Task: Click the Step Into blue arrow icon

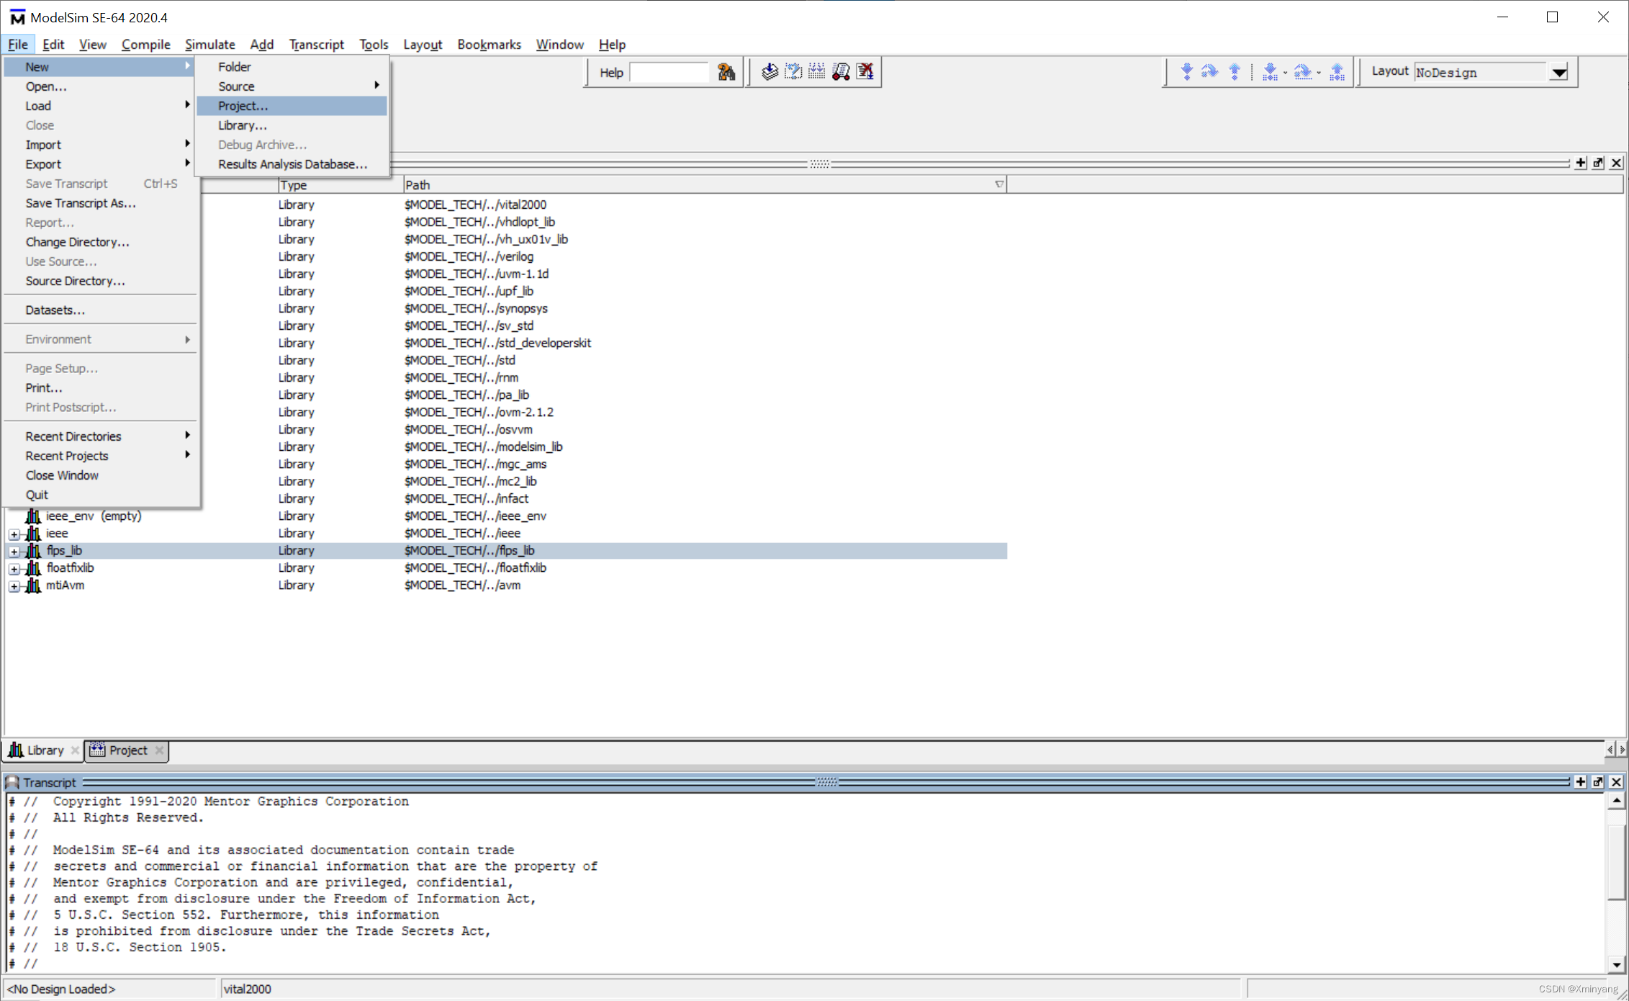Action: [x=1187, y=72]
